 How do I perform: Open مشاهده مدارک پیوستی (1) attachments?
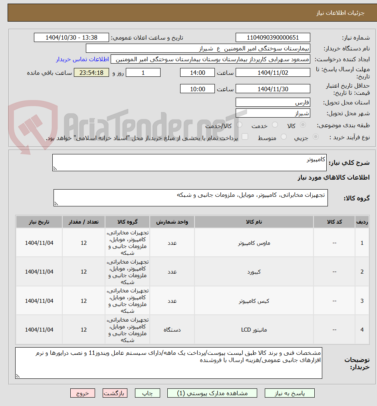click(x=212, y=393)
